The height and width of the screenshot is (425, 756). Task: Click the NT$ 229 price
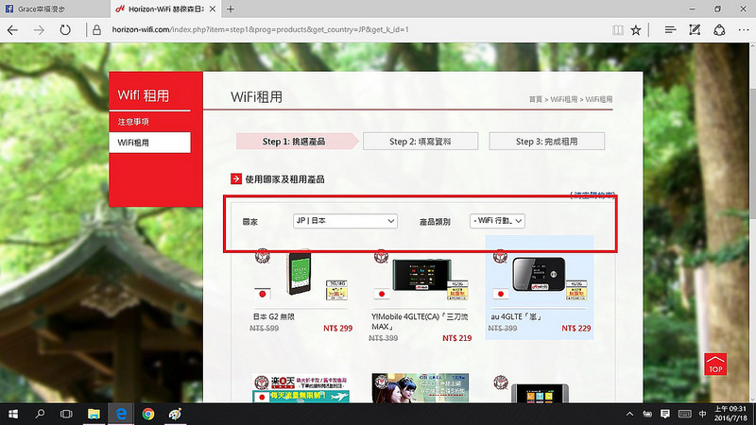tap(576, 328)
